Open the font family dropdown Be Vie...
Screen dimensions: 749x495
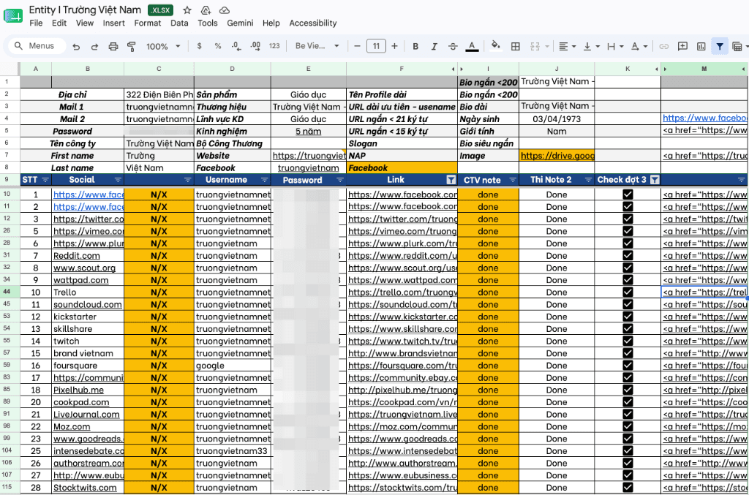point(317,46)
